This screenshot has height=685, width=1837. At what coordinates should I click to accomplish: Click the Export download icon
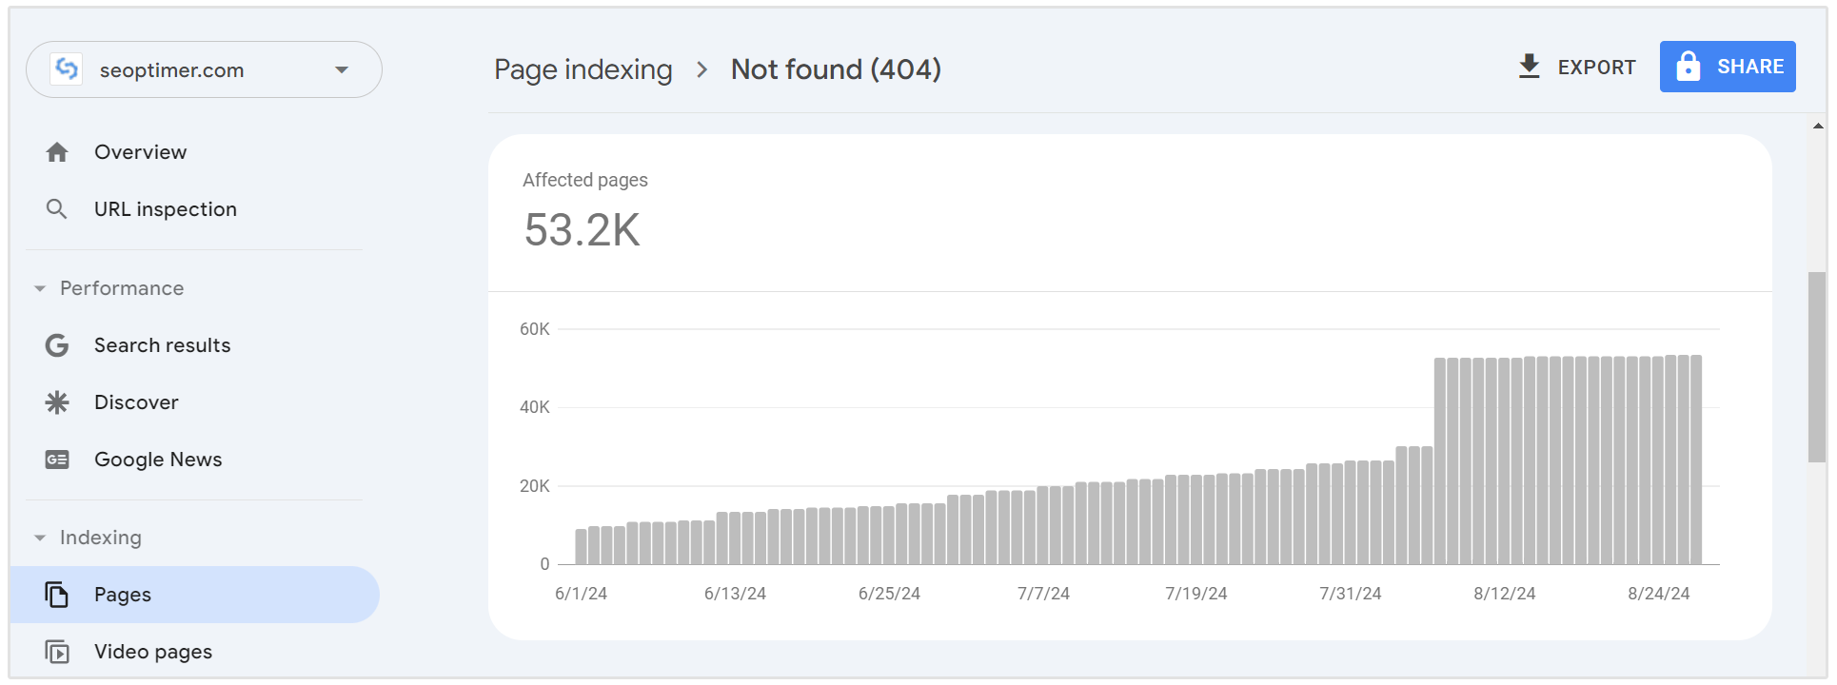[1529, 67]
